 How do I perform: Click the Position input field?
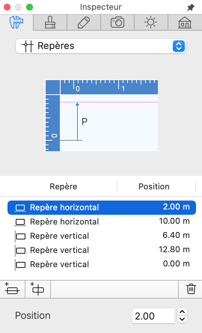153,316
